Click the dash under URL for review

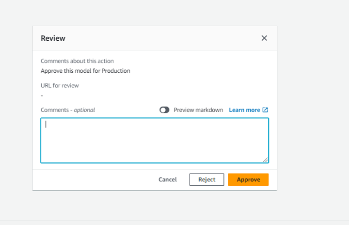pos(42,95)
